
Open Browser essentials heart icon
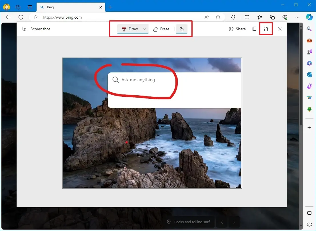285,17
